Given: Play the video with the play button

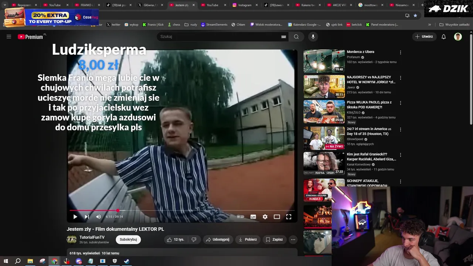Looking at the screenshot, I should pyautogui.click(x=75, y=217).
